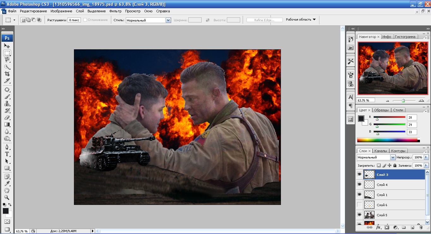Open the layer style fx menu
Image resolution: width=431 pixels, height=234 pixels.
pyautogui.click(x=378, y=227)
